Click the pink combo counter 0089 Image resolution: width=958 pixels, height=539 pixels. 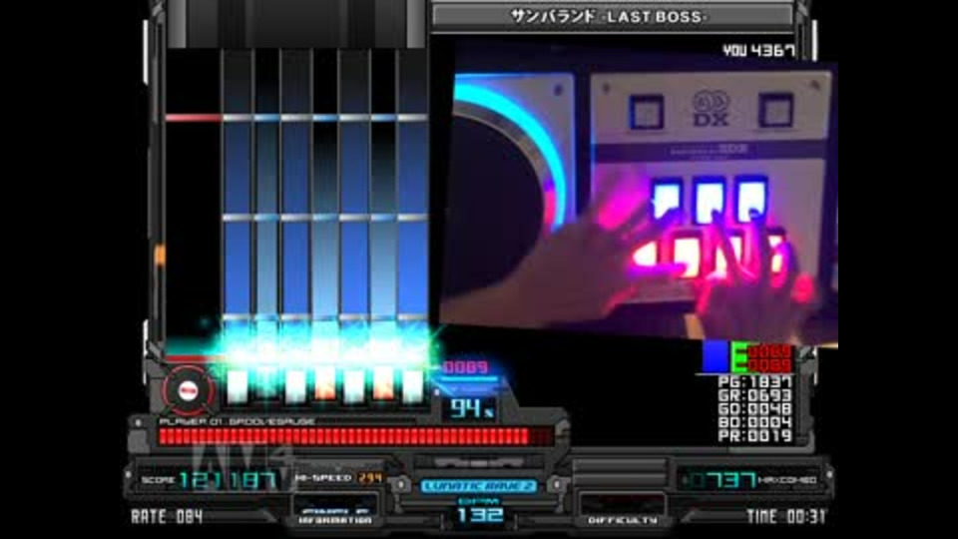click(x=466, y=366)
